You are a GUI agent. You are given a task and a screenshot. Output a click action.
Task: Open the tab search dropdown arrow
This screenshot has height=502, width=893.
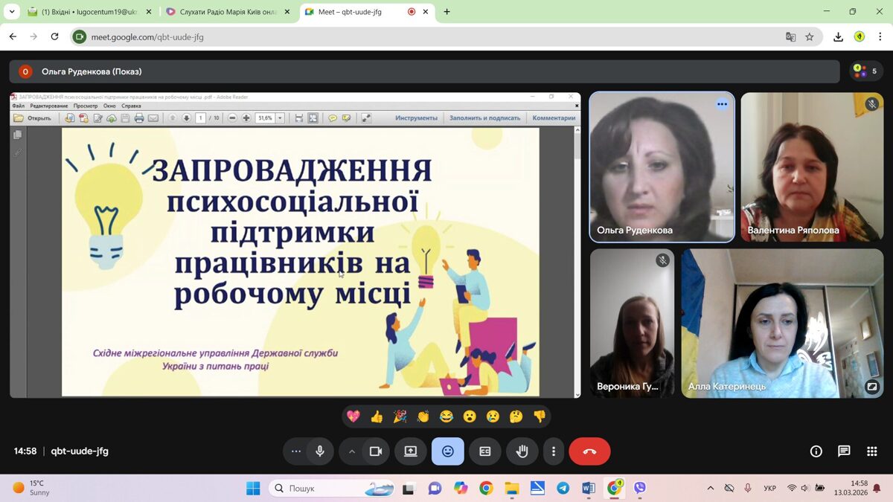pyautogui.click(x=12, y=12)
